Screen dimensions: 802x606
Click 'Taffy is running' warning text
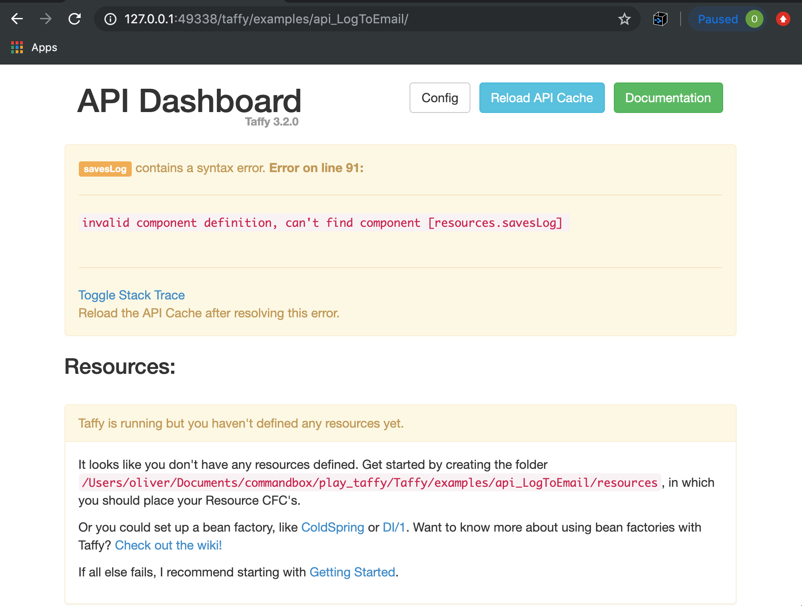(241, 423)
